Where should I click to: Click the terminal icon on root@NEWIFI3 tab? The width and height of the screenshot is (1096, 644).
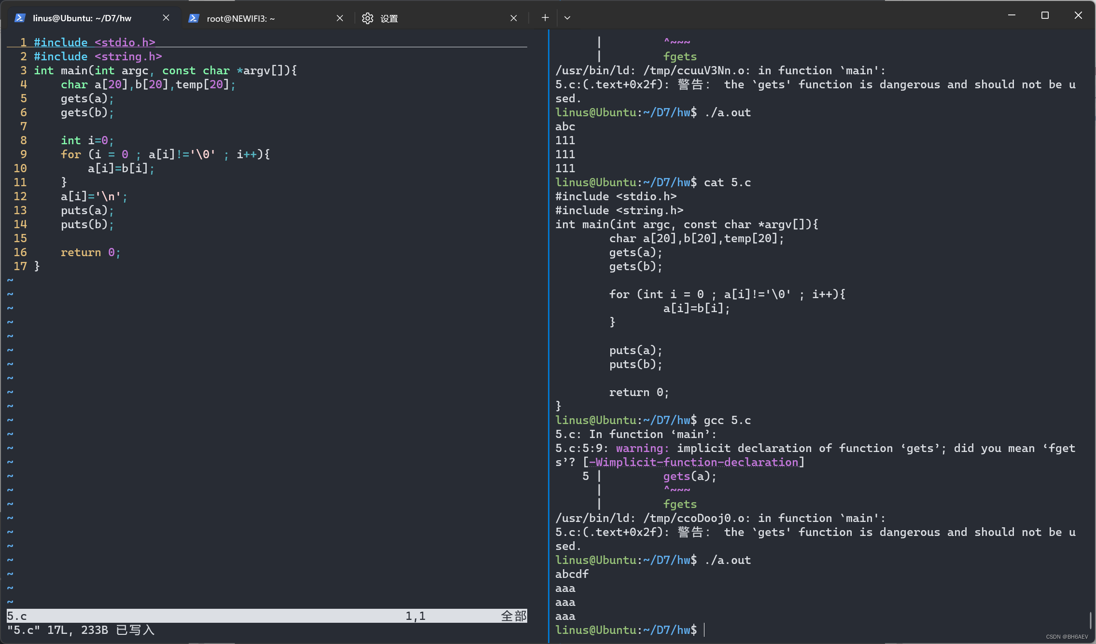[194, 18]
